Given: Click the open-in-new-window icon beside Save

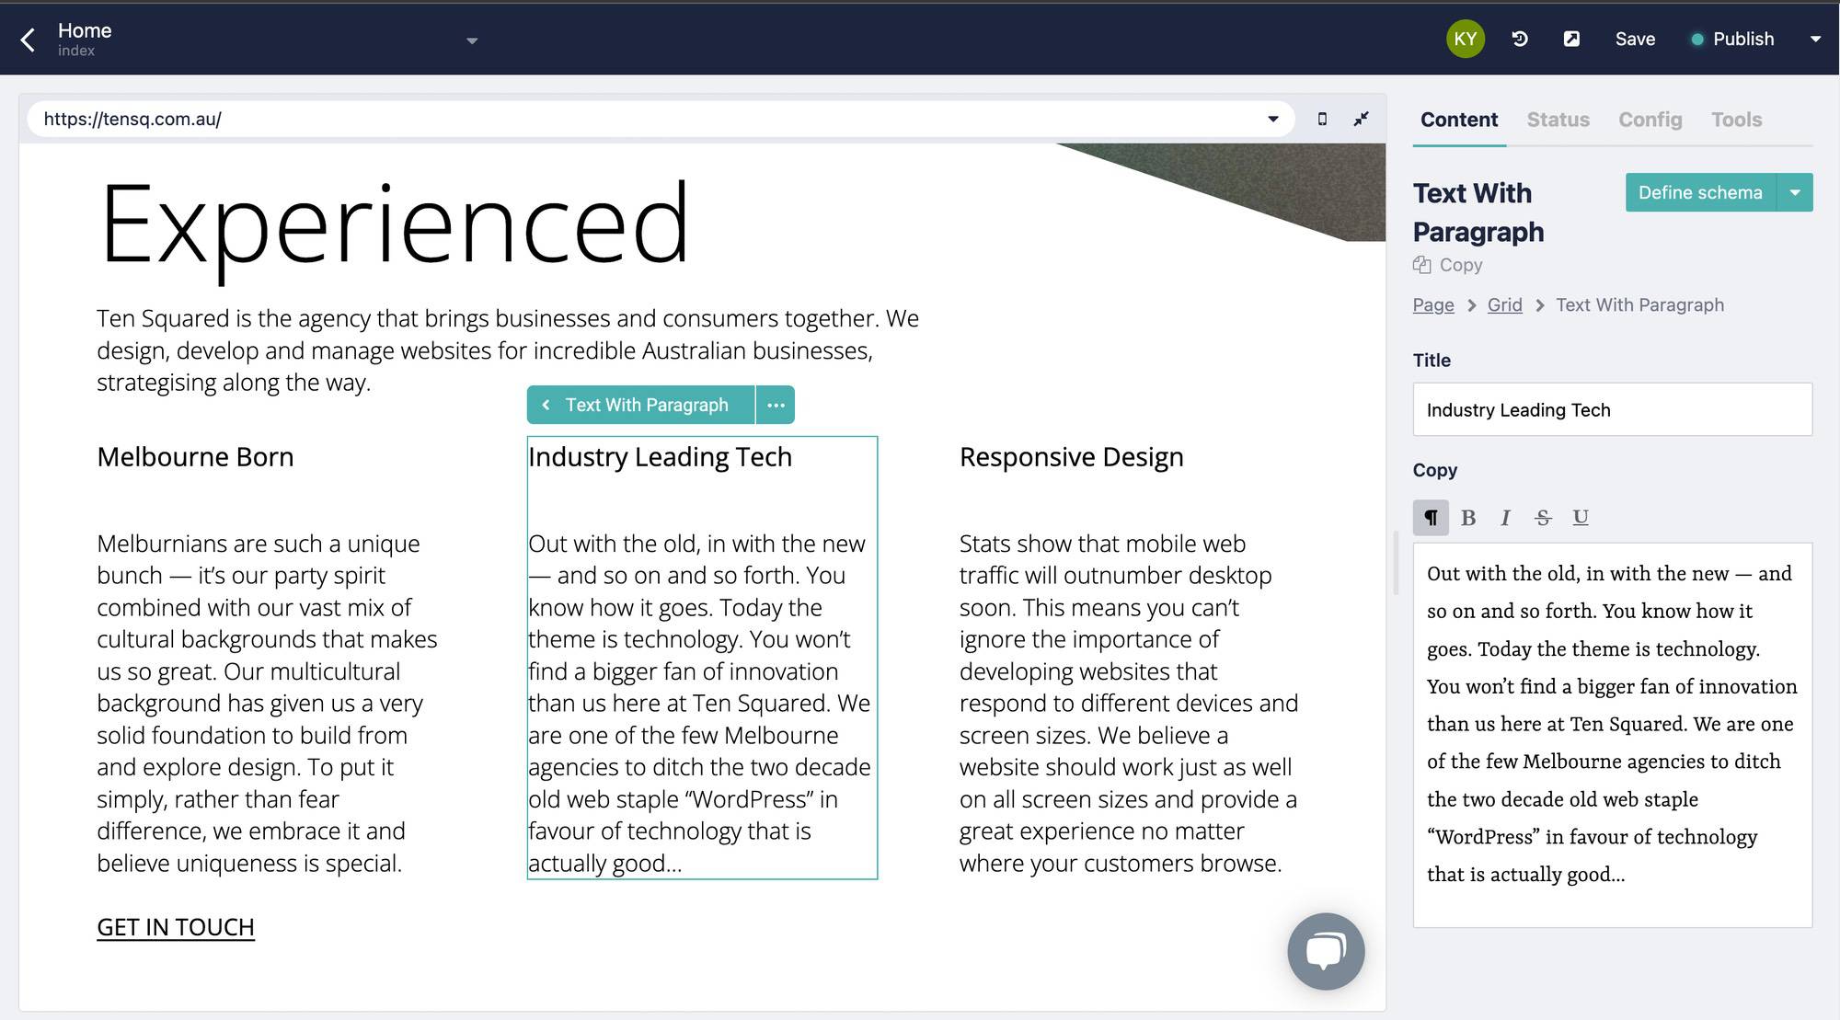Looking at the screenshot, I should tap(1571, 39).
